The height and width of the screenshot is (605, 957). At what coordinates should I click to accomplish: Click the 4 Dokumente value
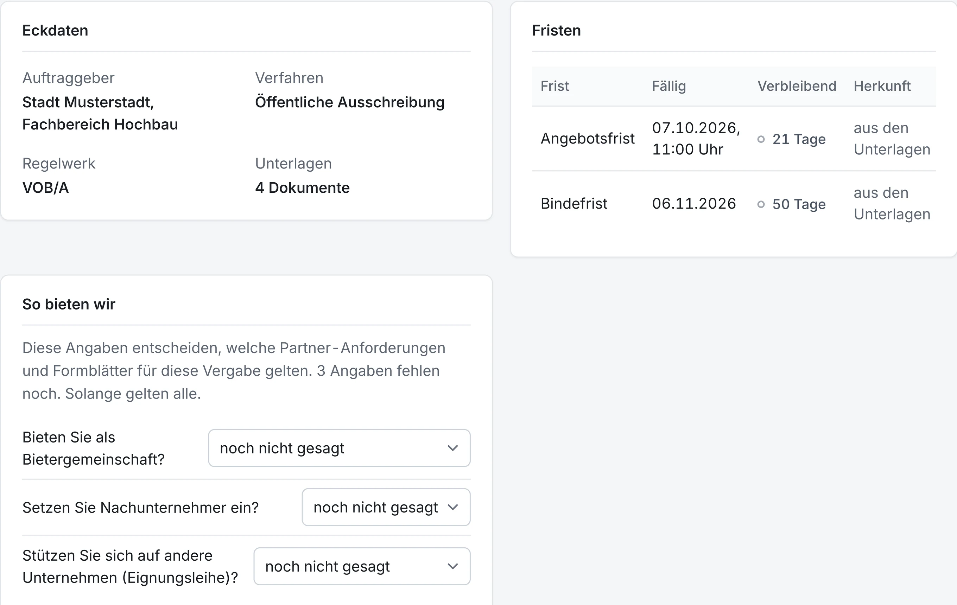(303, 188)
